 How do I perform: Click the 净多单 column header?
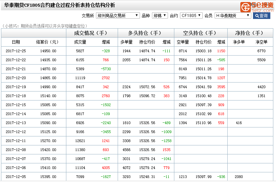click(239, 42)
